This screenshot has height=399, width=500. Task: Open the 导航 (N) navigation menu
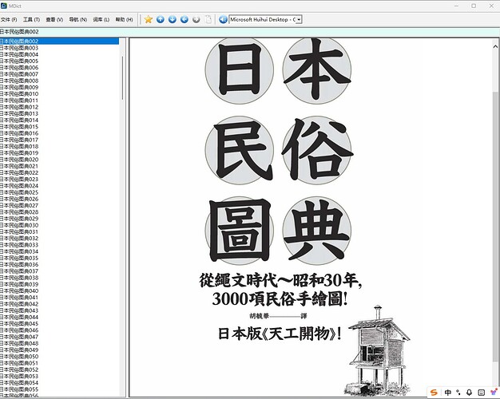pyautogui.click(x=78, y=19)
